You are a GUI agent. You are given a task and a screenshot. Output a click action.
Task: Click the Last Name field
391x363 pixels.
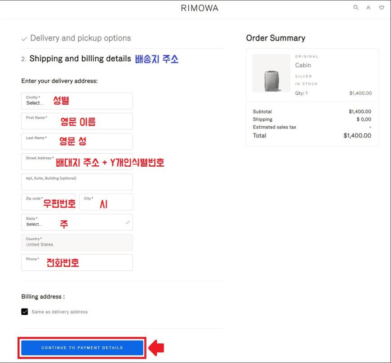tap(77, 142)
